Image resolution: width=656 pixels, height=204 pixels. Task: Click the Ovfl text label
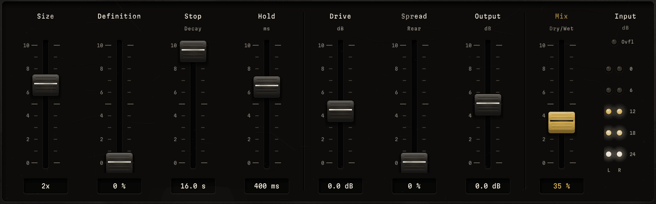point(628,42)
